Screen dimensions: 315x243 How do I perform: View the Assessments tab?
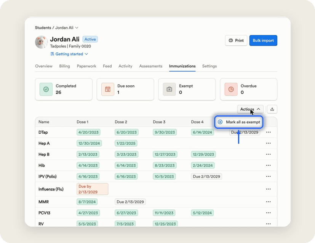[x=151, y=66]
